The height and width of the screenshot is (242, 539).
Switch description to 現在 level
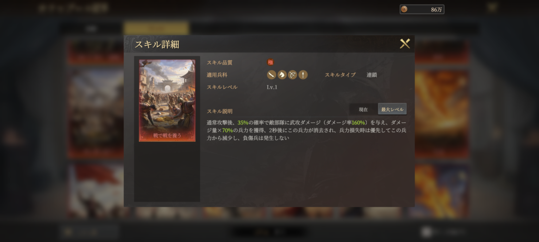(x=363, y=109)
